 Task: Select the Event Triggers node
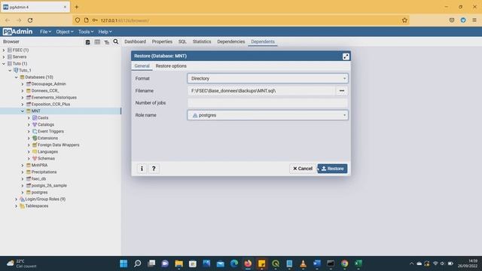(50, 131)
